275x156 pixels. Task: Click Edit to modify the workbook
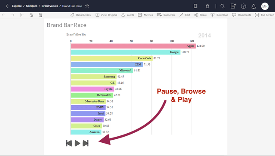click(x=185, y=15)
